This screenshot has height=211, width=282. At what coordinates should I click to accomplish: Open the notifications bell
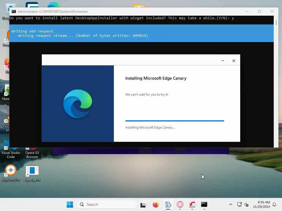coord(274,204)
